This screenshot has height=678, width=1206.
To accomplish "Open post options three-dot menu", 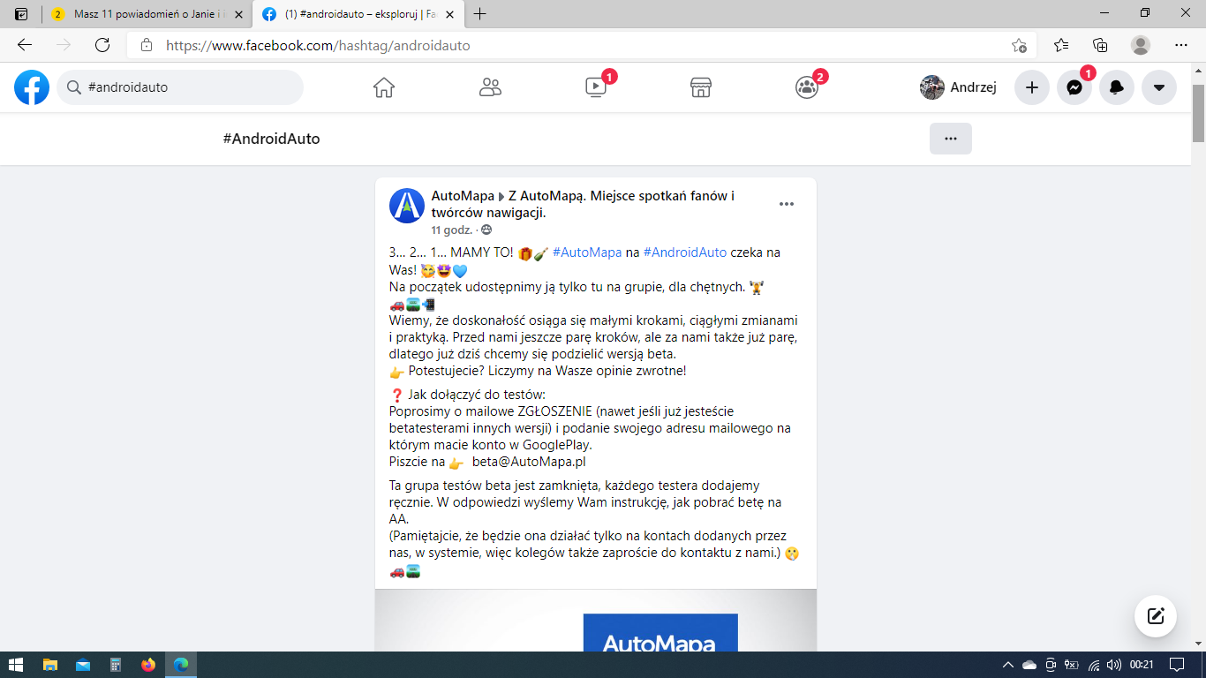I will [x=787, y=204].
